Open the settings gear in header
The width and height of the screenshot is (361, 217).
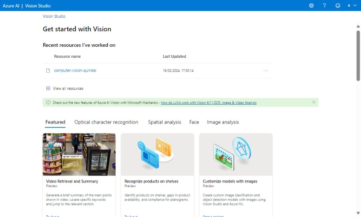point(311,5)
